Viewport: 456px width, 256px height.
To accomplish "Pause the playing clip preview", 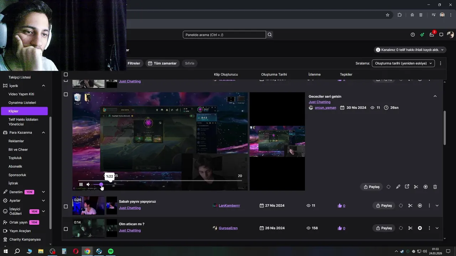I will [81, 184].
